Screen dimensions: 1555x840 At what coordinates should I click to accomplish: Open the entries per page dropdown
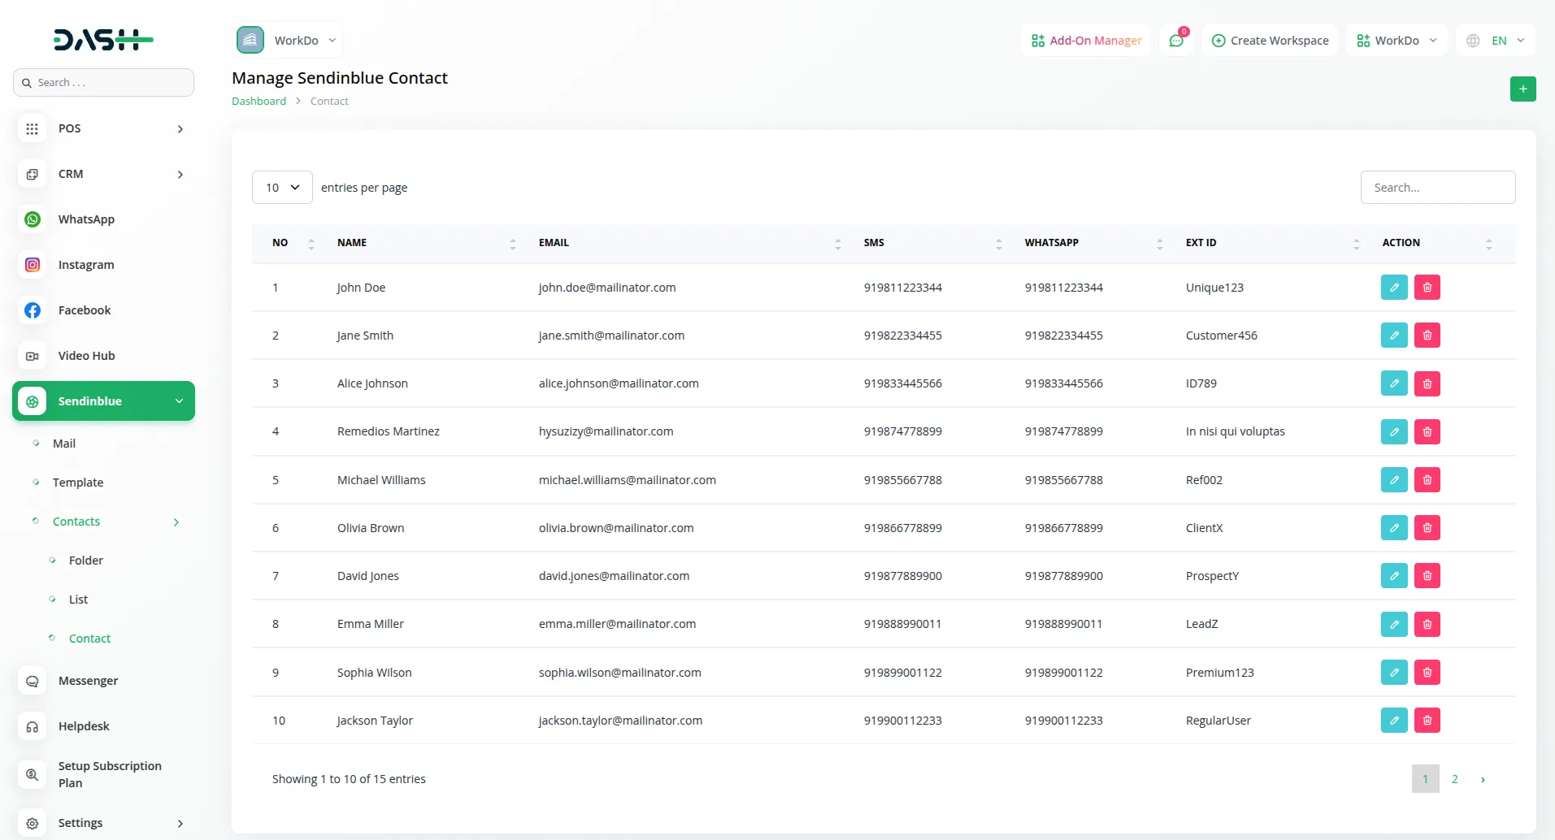point(282,188)
